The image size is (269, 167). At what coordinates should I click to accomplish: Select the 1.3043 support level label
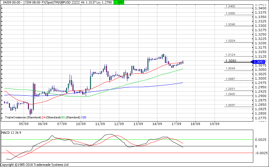point(230,68)
